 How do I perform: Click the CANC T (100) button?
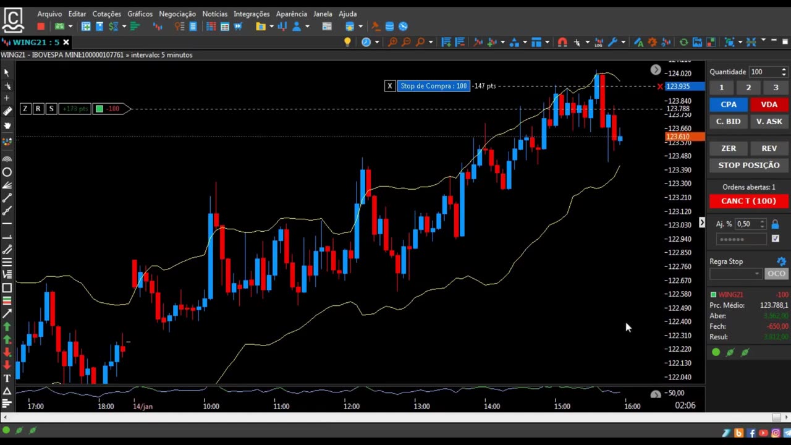coord(748,201)
